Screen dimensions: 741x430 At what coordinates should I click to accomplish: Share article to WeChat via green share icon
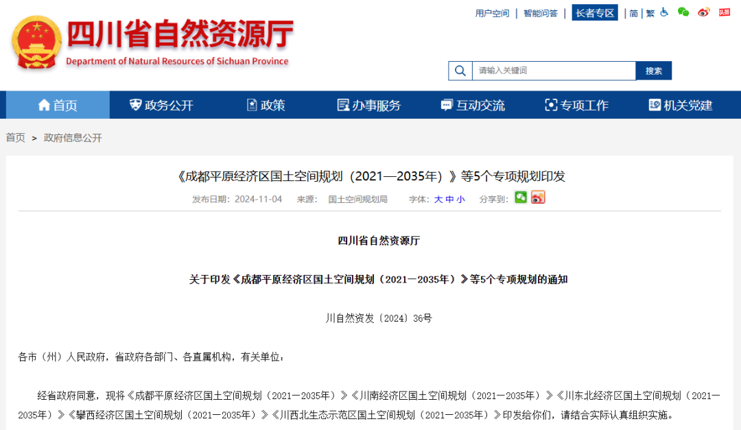click(521, 197)
